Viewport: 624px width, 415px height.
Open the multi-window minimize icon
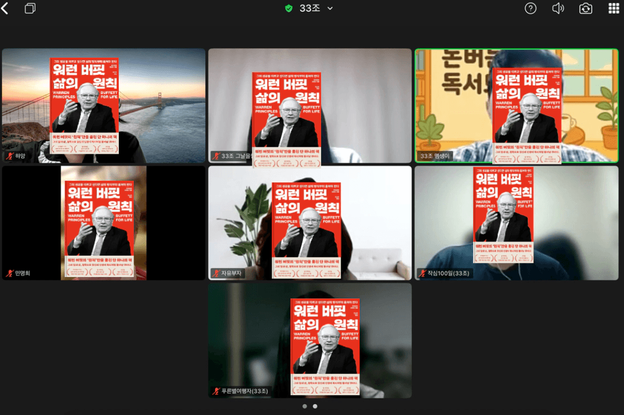30,8
